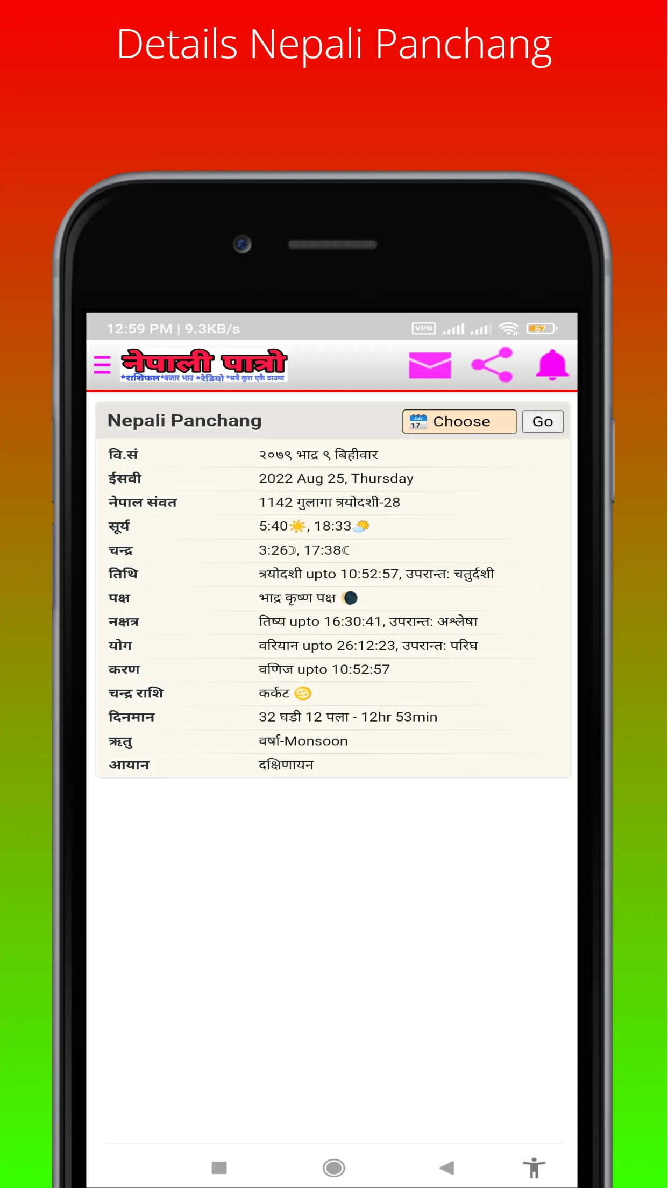Select the tithi value 'त्रयोदशी upto 10:52:57'

point(329,574)
